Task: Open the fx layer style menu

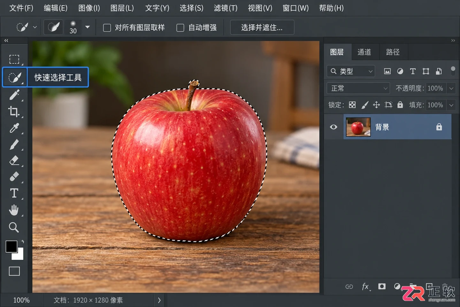Action: [x=366, y=287]
